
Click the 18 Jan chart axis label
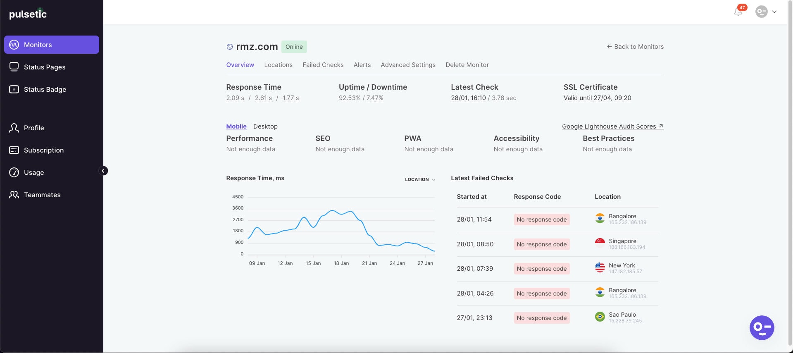coord(341,263)
